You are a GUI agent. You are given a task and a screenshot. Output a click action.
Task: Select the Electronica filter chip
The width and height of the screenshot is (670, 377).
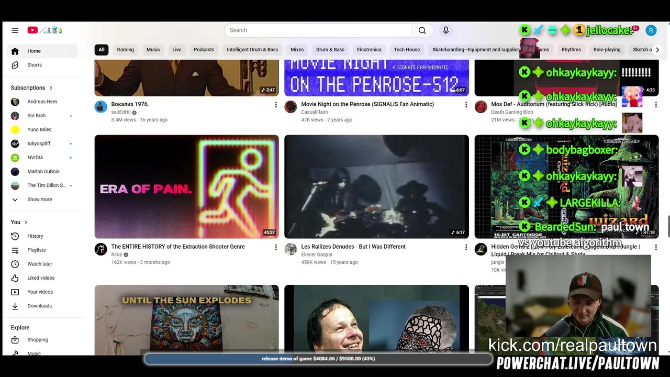(x=369, y=50)
